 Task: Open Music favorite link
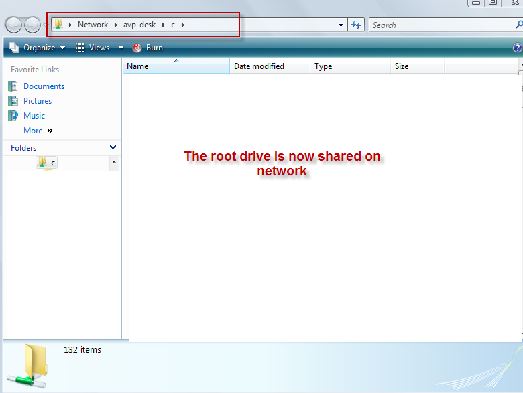click(34, 116)
